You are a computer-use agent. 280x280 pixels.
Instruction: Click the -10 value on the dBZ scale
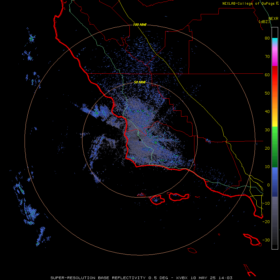[266, 203]
